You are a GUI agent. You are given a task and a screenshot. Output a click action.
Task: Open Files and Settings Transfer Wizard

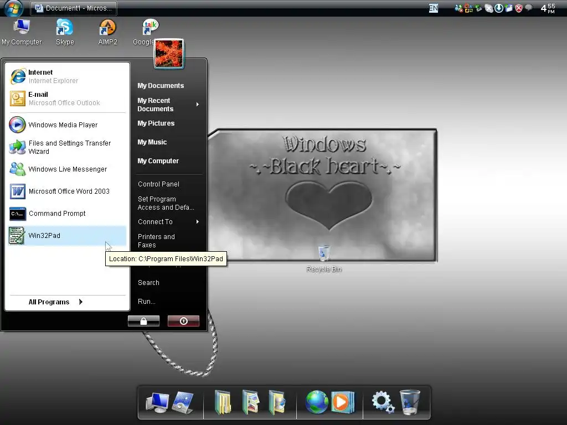pos(67,147)
